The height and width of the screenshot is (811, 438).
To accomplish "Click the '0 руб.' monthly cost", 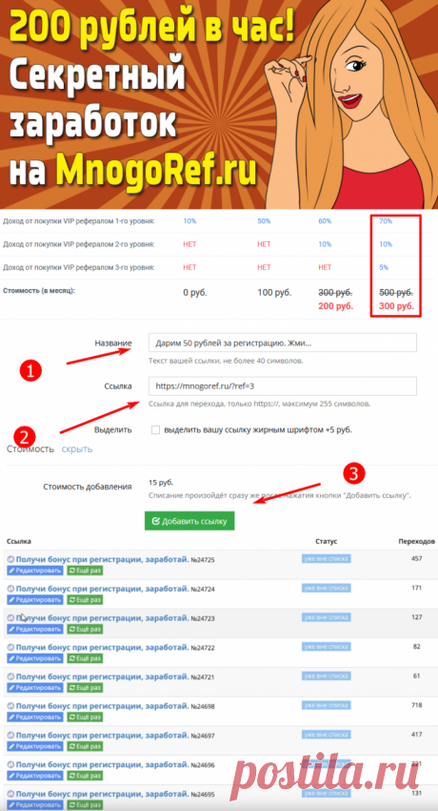I will [195, 292].
